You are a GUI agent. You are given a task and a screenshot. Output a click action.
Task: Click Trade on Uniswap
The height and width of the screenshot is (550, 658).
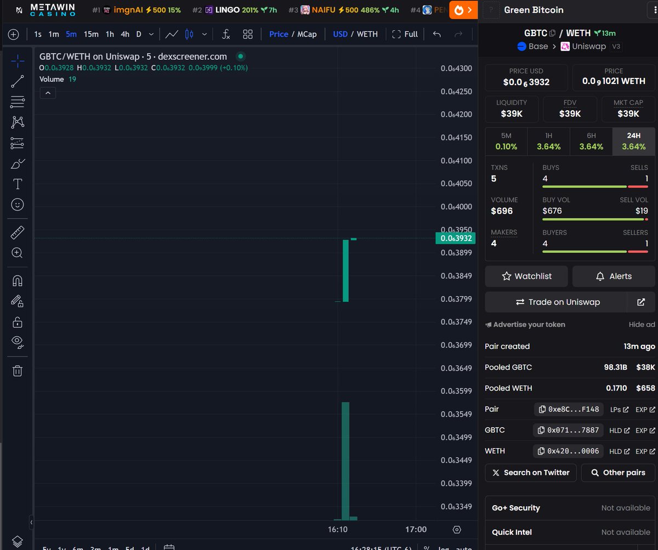pos(556,302)
